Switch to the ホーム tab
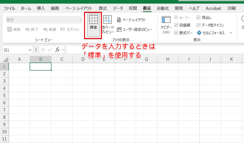 [26, 8]
